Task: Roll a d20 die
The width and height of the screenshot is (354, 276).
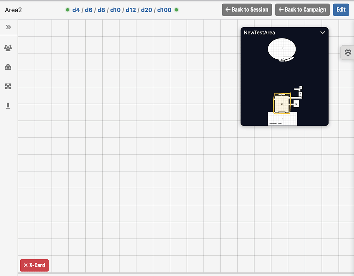Action: pyautogui.click(x=147, y=10)
